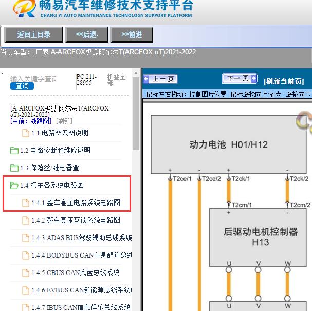Open 1.4.5 CBUS CAN底盘总线系统

pyautogui.click(x=76, y=273)
